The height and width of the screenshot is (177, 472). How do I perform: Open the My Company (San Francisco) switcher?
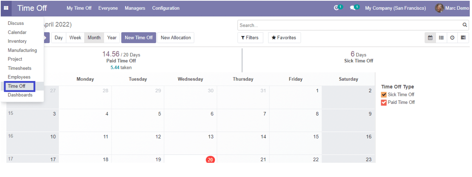[x=395, y=8]
